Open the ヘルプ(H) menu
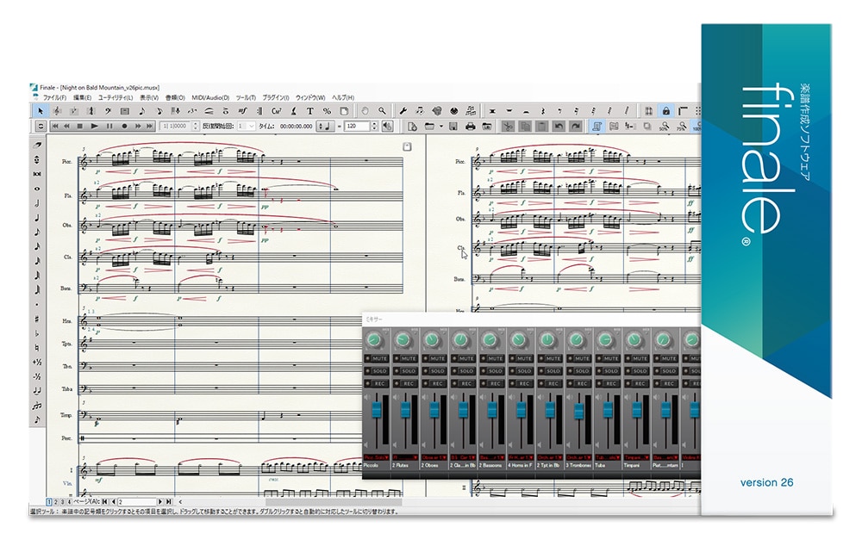The image size is (862, 546). tap(343, 98)
